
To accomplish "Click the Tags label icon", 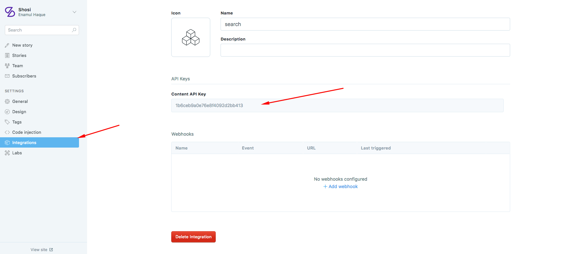I will [x=7, y=122].
